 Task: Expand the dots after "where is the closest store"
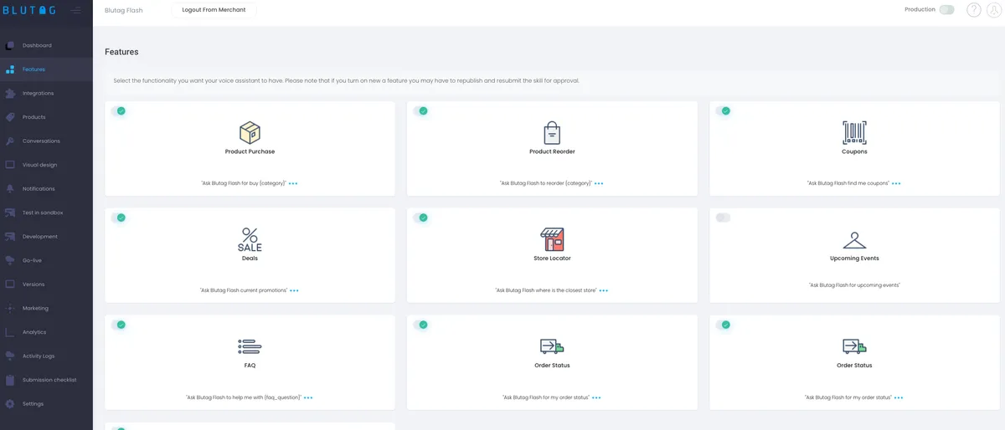tap(604, 290)
